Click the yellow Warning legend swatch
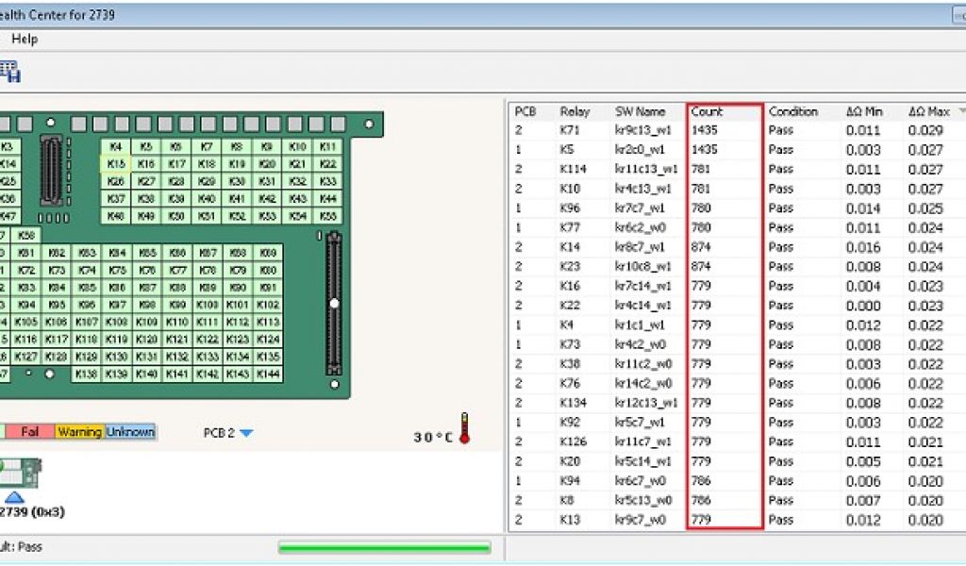 pyautogui.click(x=79, y=432)
